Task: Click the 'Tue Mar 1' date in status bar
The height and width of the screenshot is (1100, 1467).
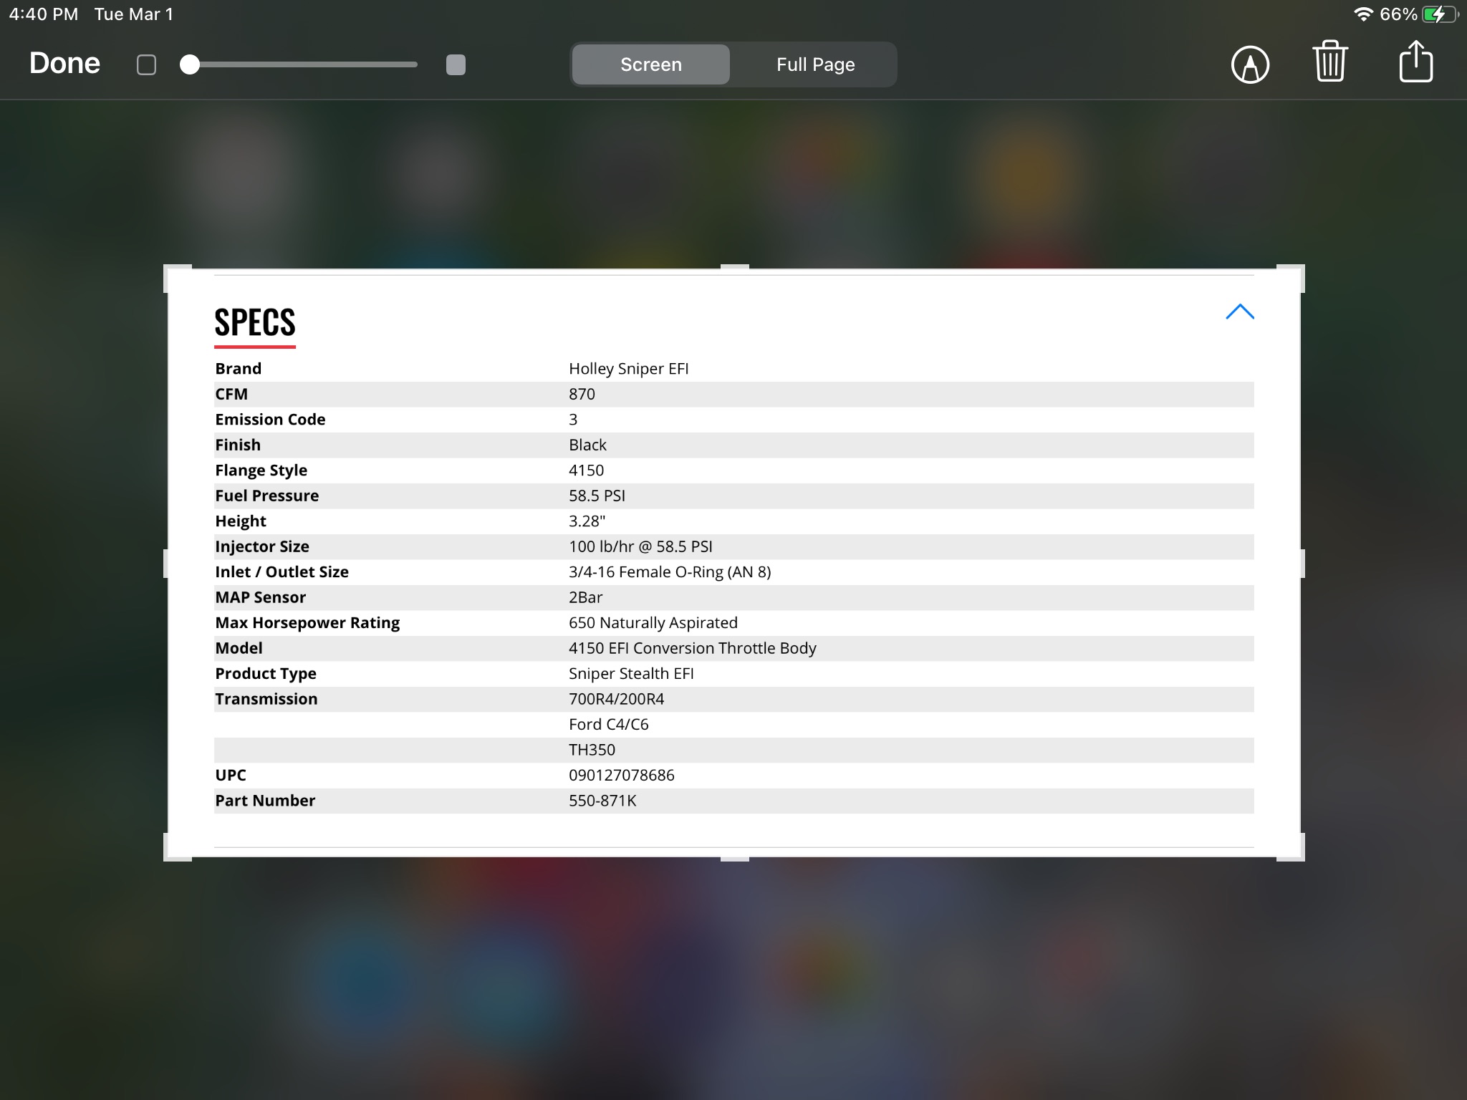Action: coord(134,14)
